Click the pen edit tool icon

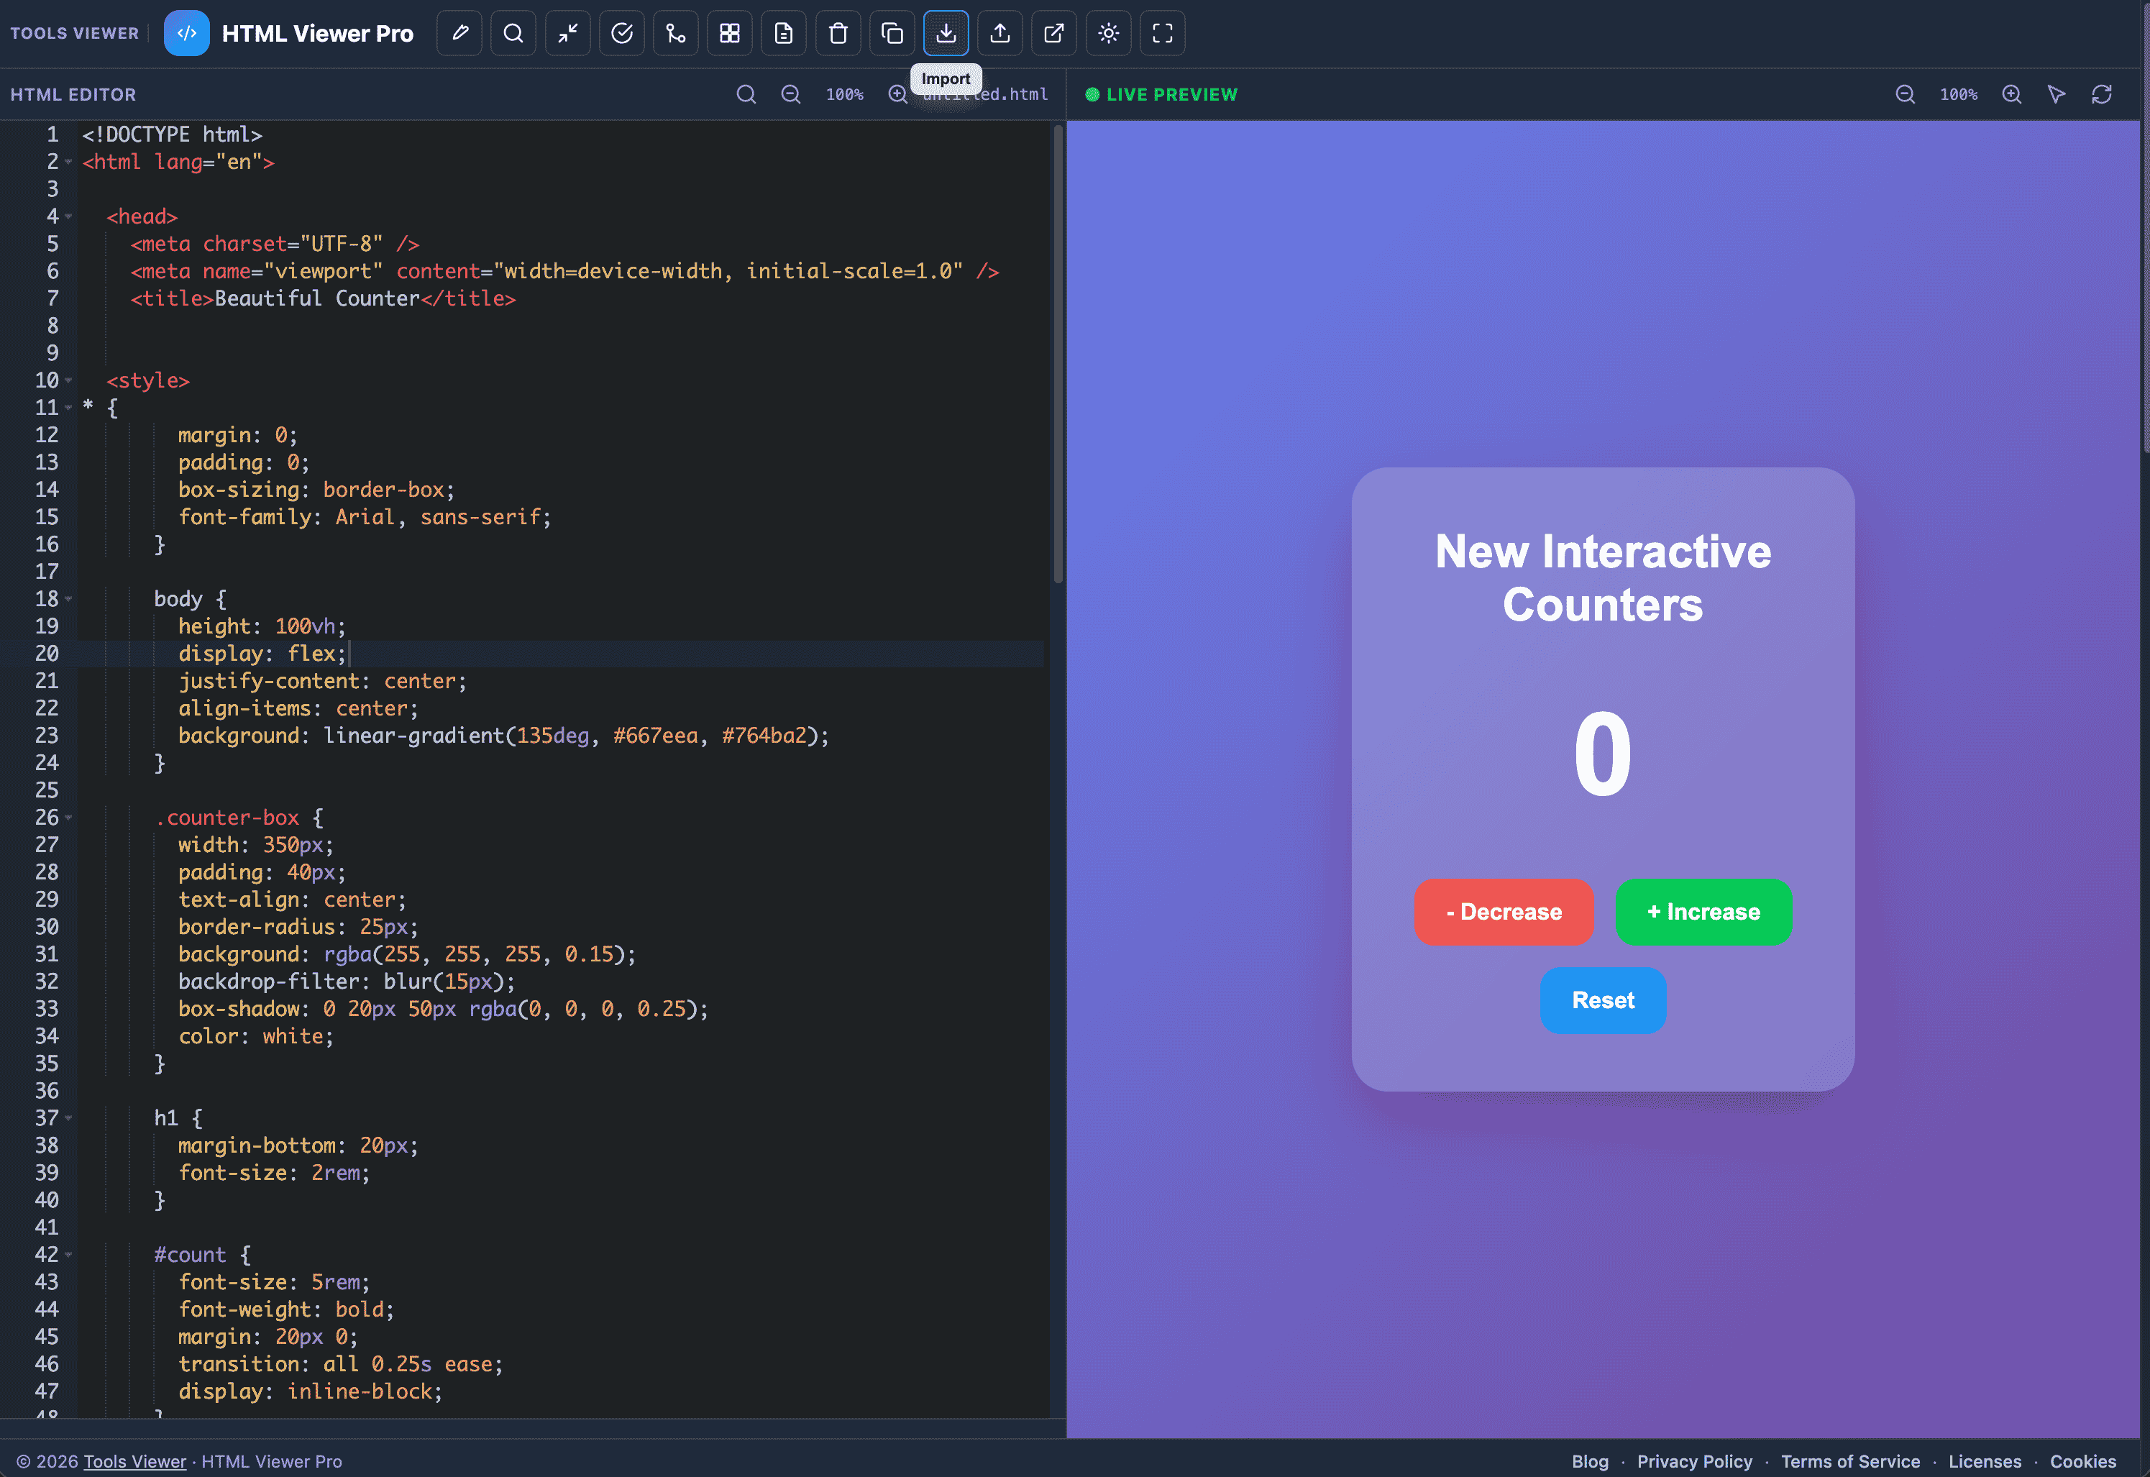coord(459,33)
